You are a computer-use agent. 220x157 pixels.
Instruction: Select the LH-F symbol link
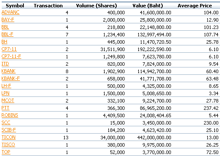[x=7, y=86]
